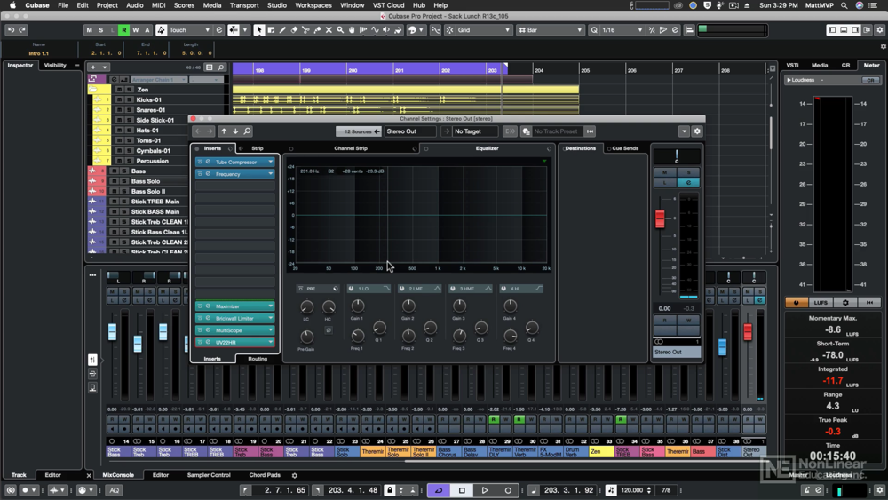Open the Bar grid type dropdown

550,30
